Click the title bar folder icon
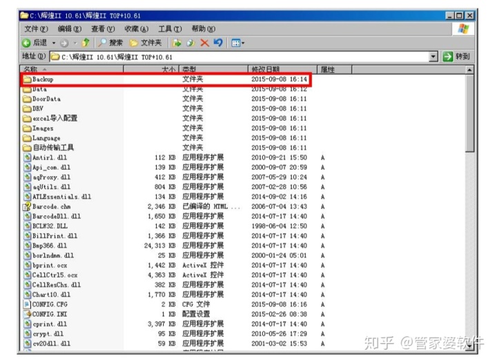This screenshot has height=363, width=497. coord(24,15)
